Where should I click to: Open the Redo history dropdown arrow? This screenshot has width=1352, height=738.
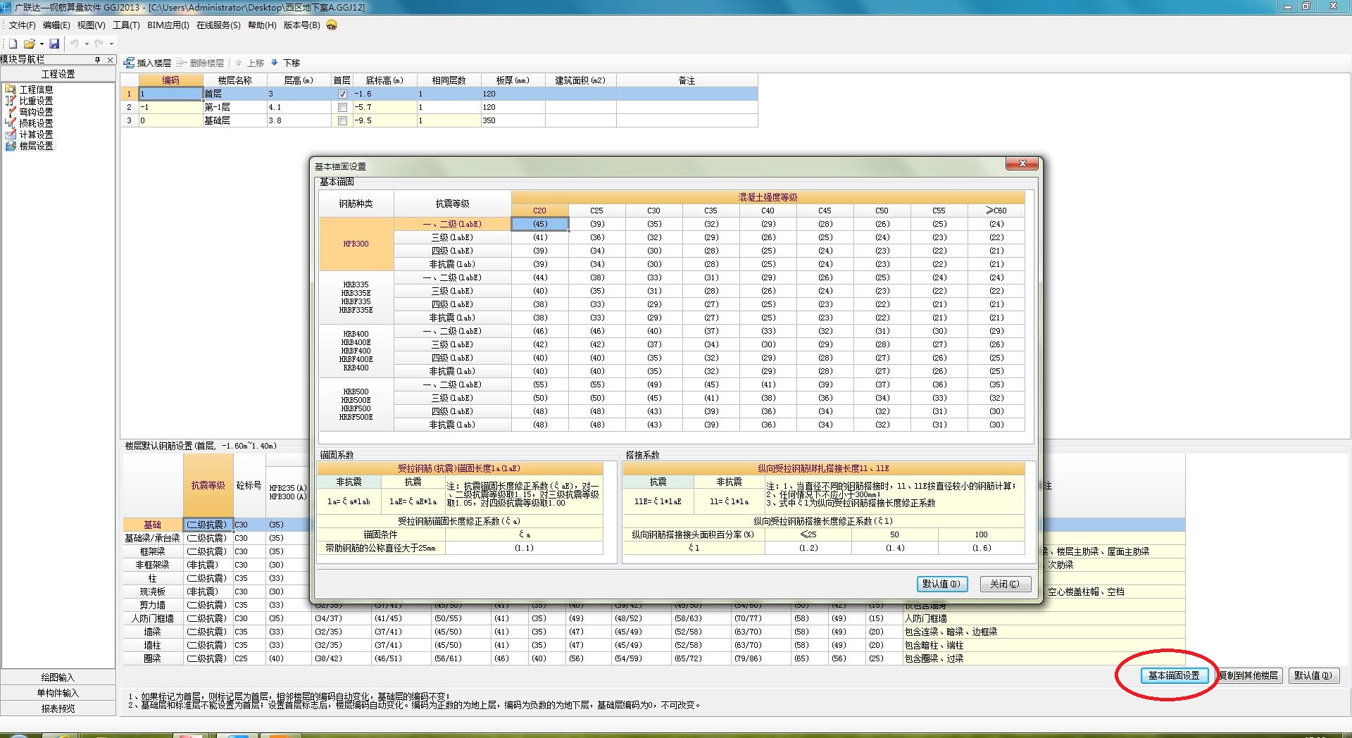[111, 44]
